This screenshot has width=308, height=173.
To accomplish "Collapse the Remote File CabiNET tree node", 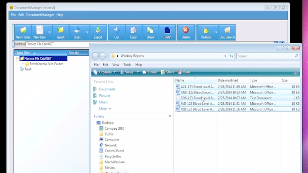I will click(x=17, y=58).
